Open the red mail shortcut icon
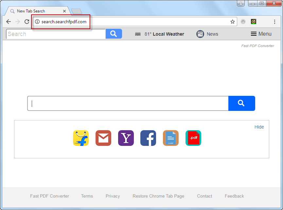Screen dimensions: 283x210 [103, 138]
